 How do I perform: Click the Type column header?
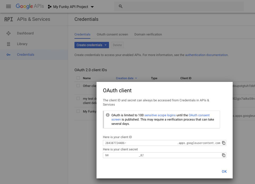154,78
